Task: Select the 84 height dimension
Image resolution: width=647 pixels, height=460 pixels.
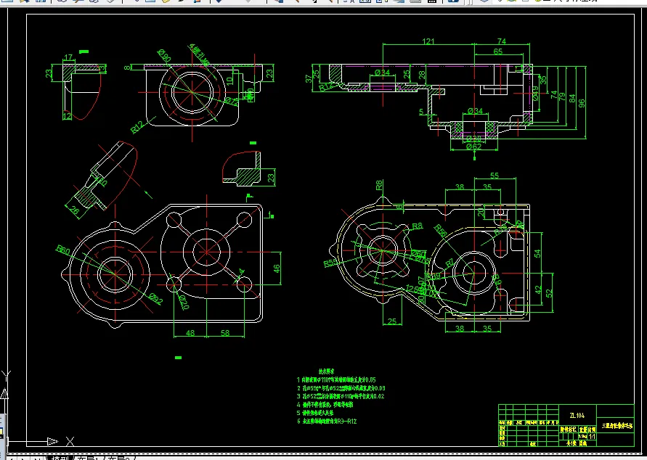Action: coord(572,99)
